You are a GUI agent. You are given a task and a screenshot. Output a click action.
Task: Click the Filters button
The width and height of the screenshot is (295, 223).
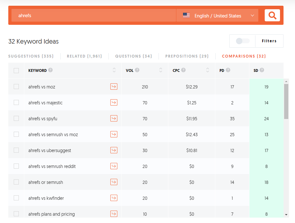click(269, 41)
